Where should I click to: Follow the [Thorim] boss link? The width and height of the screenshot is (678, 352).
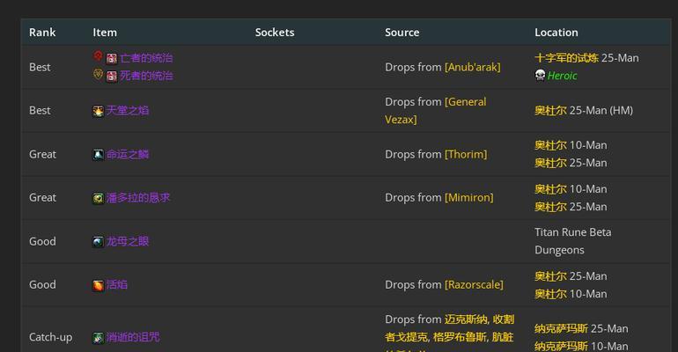[466, 154]
